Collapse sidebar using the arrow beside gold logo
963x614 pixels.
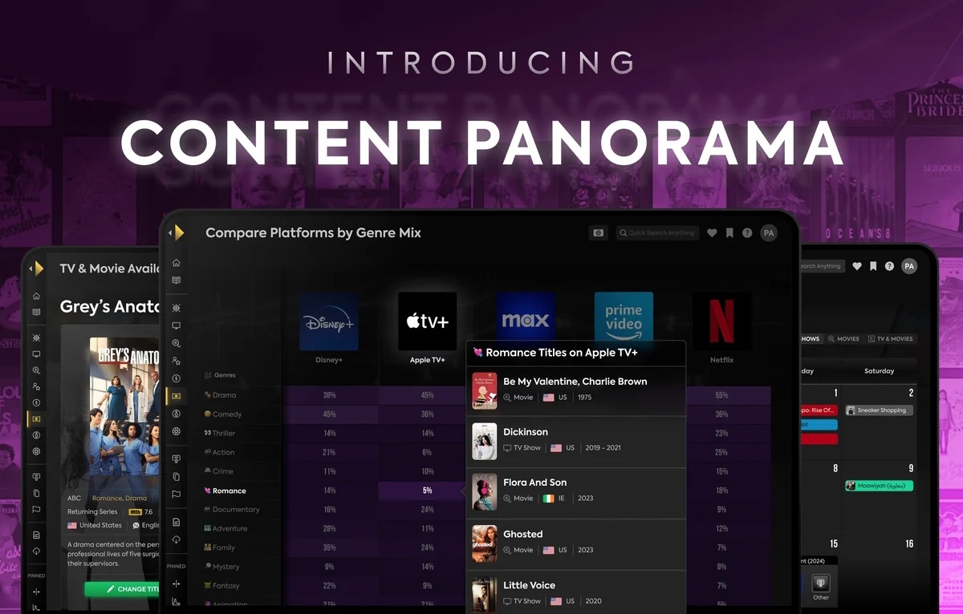click(170, 232)
